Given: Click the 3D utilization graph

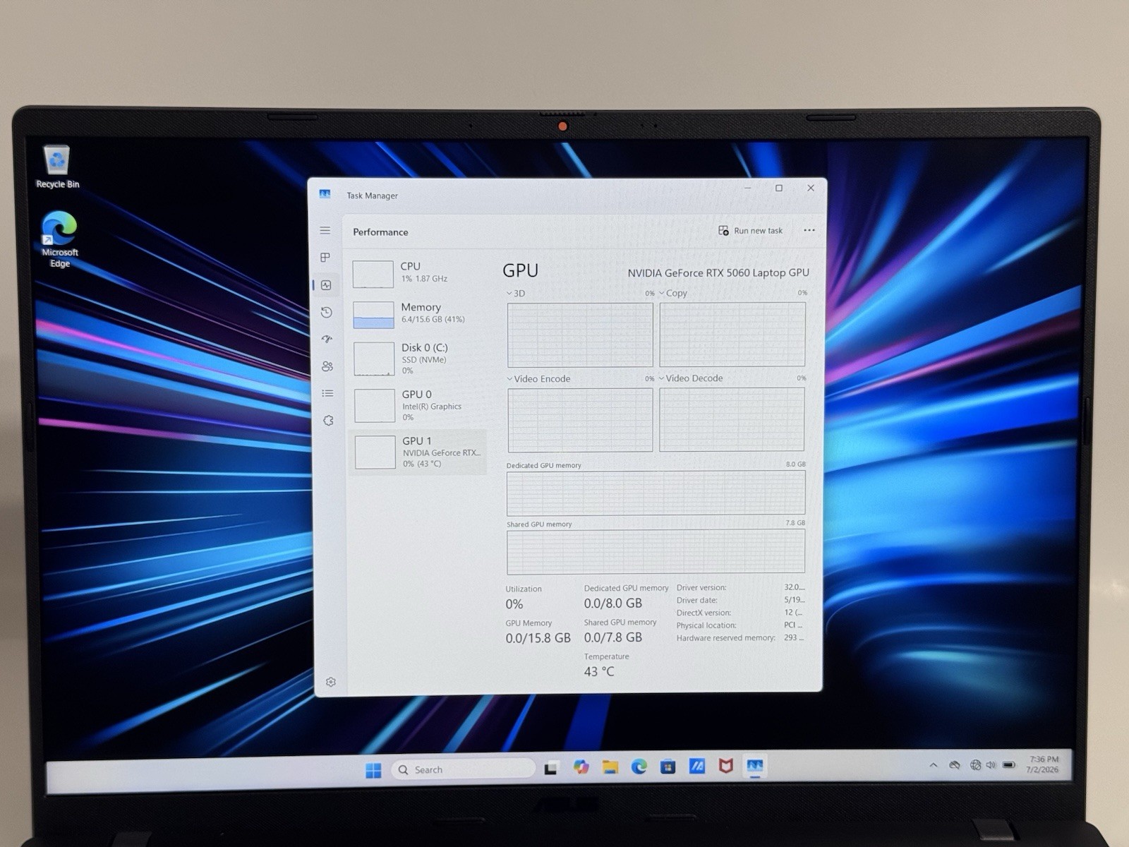Looking at the screenshot, I should tap(580, 335).
